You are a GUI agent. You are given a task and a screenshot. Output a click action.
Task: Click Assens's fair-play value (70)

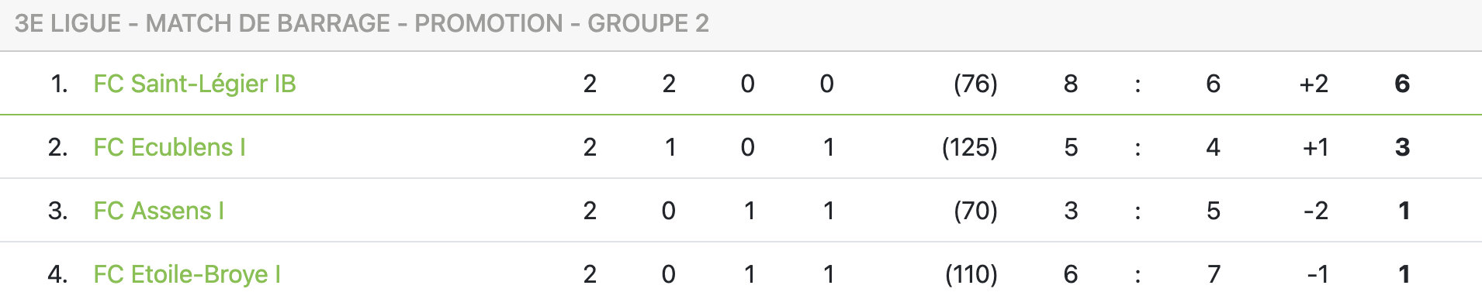click(975, 211)
